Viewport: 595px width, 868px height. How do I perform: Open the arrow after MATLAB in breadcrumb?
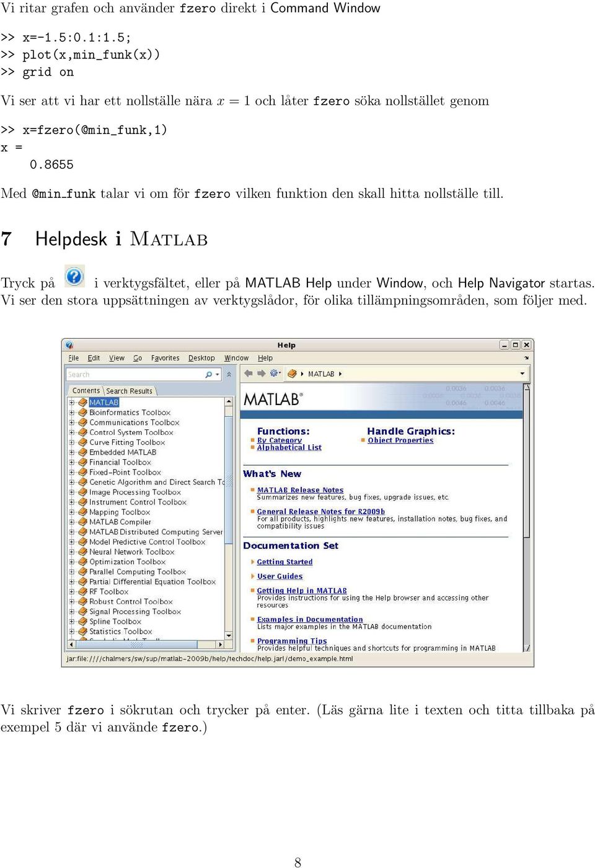click(340, 374)
